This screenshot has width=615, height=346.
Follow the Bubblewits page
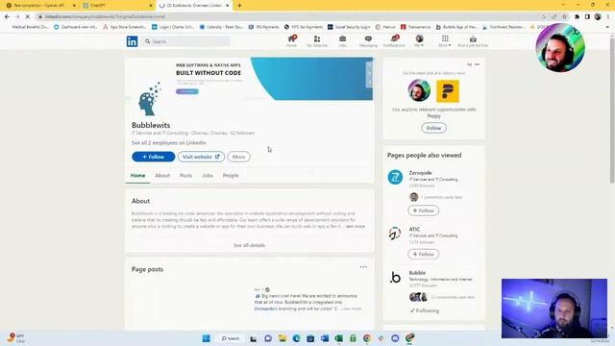[154, 157]
